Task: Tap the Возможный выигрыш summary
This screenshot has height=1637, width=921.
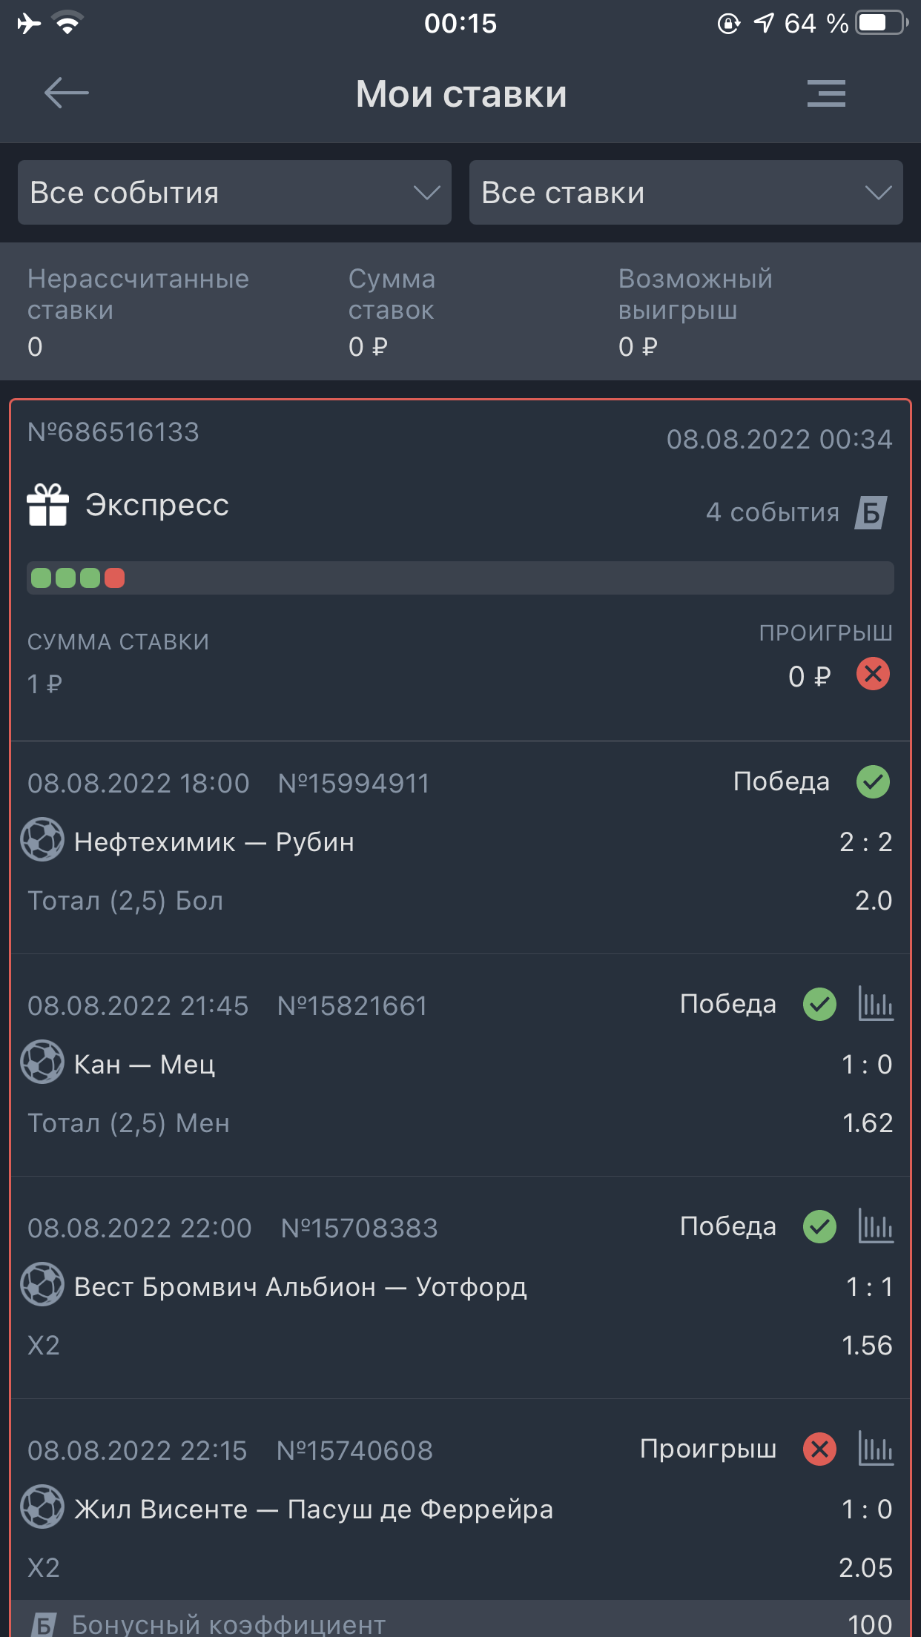Action: tap(695, 312)
